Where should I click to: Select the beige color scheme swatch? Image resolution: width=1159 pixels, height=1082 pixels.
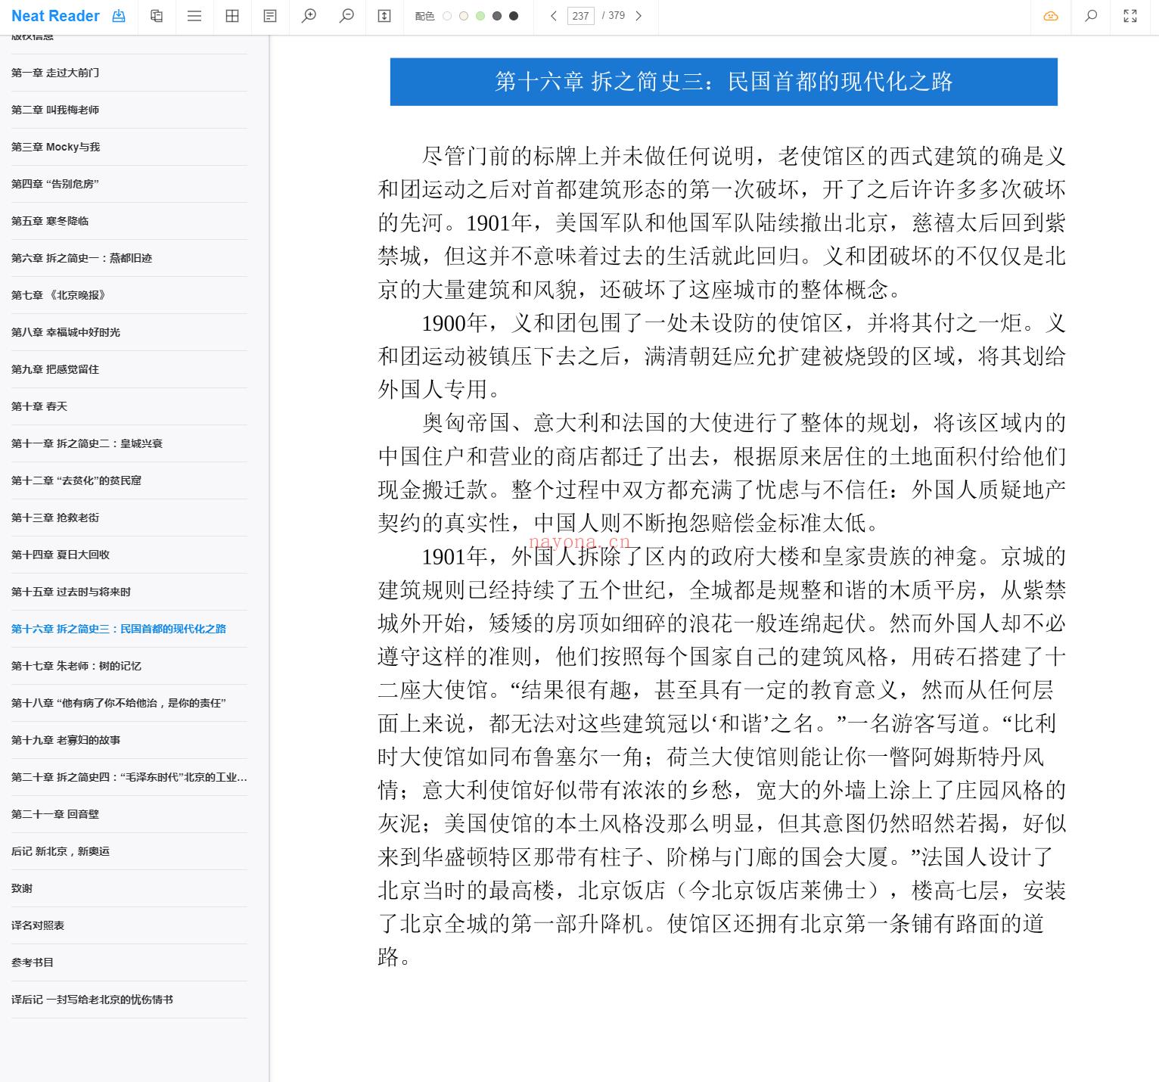pos(464,16)
